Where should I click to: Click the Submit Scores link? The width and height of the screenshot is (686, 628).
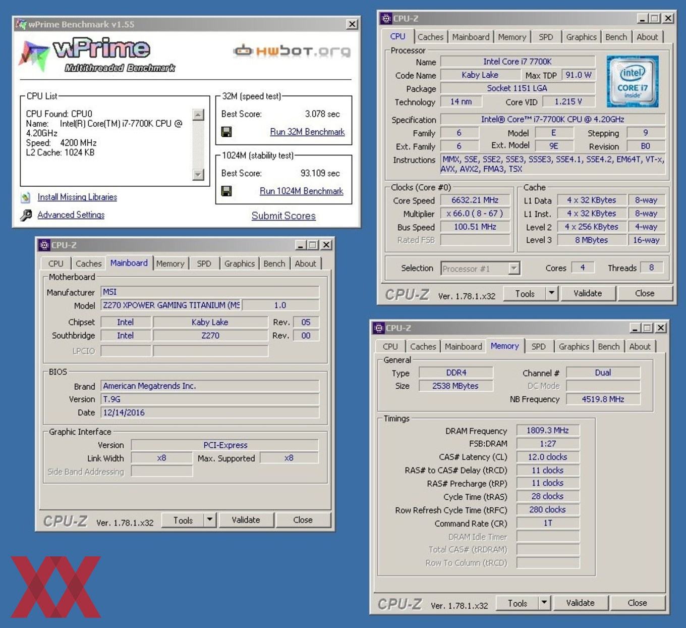(283, 216)
